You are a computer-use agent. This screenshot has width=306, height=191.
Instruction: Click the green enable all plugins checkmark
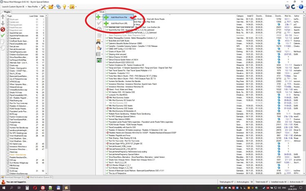[x=3, y=36]
